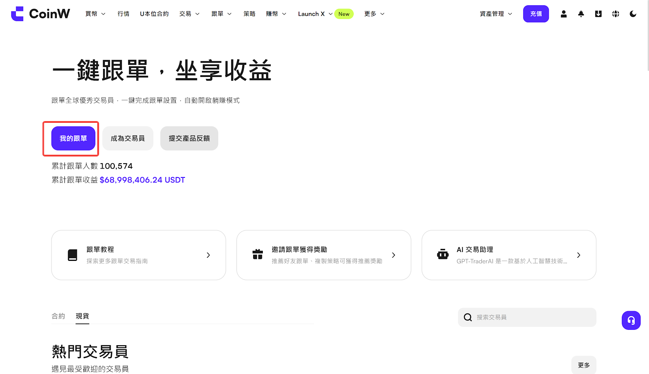Click the CoinW logo
This screenshot has height=374, width=649.
(41, 14)
